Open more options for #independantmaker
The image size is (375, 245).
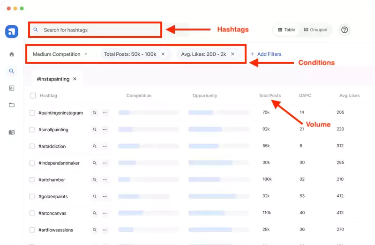[105, 163]
